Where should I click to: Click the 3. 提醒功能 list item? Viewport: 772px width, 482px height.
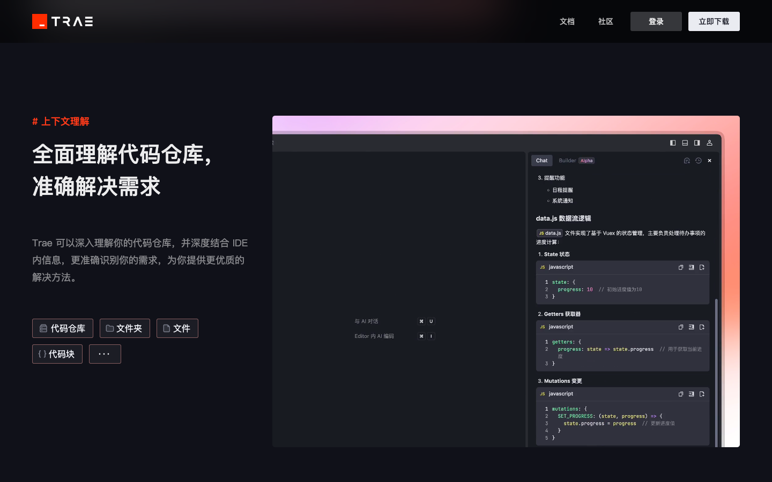pos(551,178)
